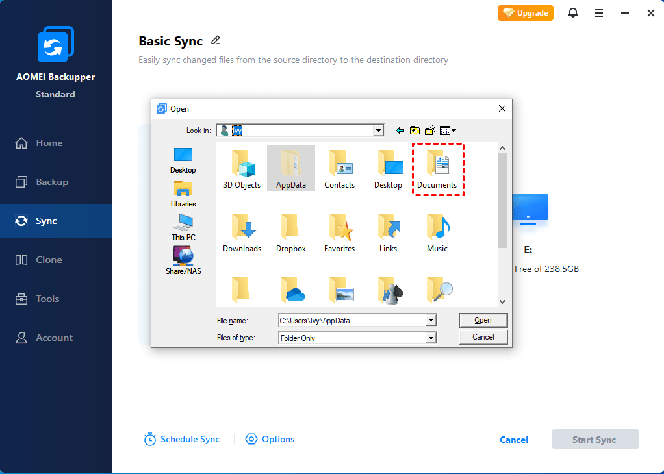The width and height of the screenshot is (664, 474).
Task: Expand the View Menu arrow in the dialog
Action: click(x=453, y=130)
